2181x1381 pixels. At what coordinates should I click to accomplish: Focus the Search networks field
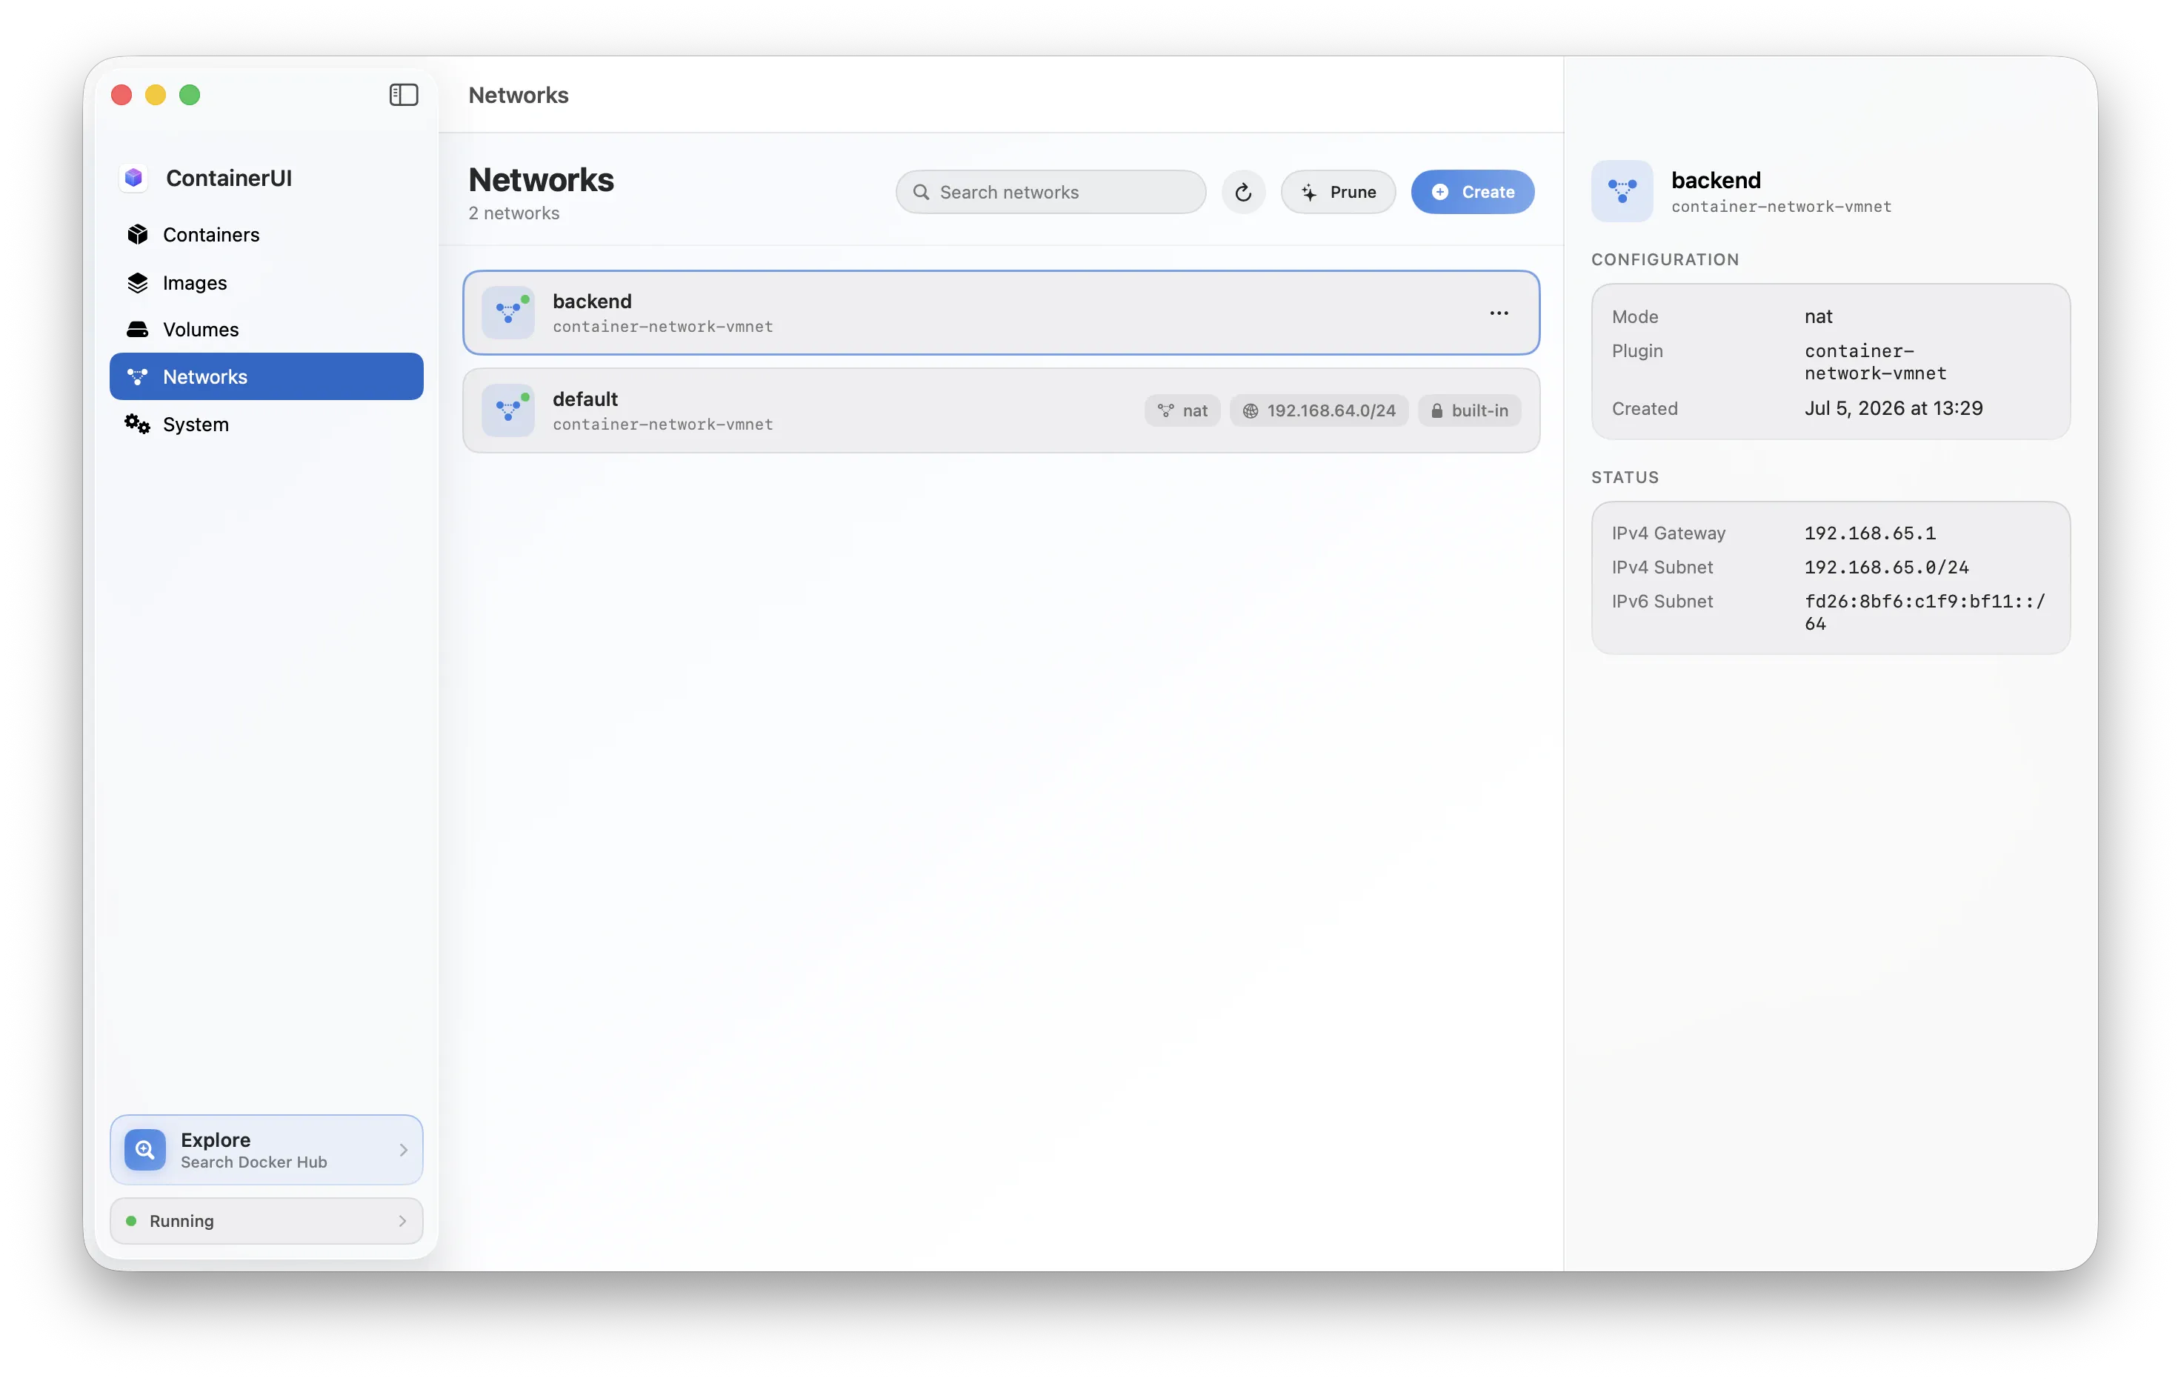(1050, 192)
